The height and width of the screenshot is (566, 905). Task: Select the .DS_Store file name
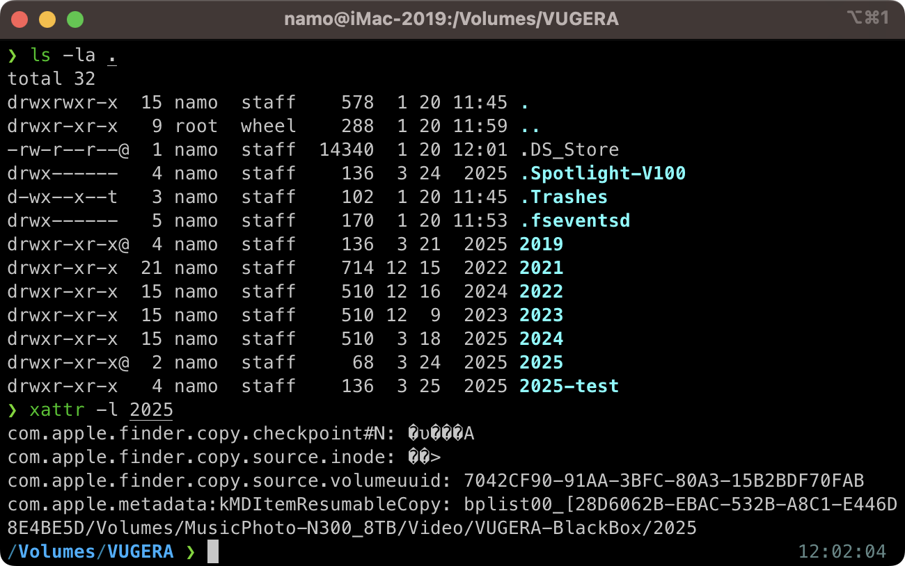click(x=569, y=150)
